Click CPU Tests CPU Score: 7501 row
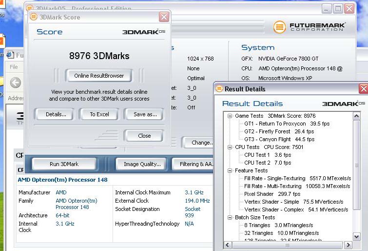The height and width of the screenshot is (251, 368). (269, 147)
